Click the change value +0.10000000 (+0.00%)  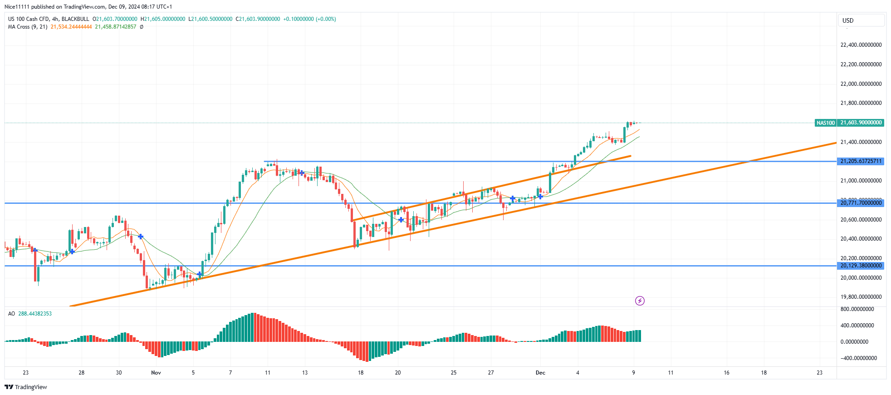point(309,19)
